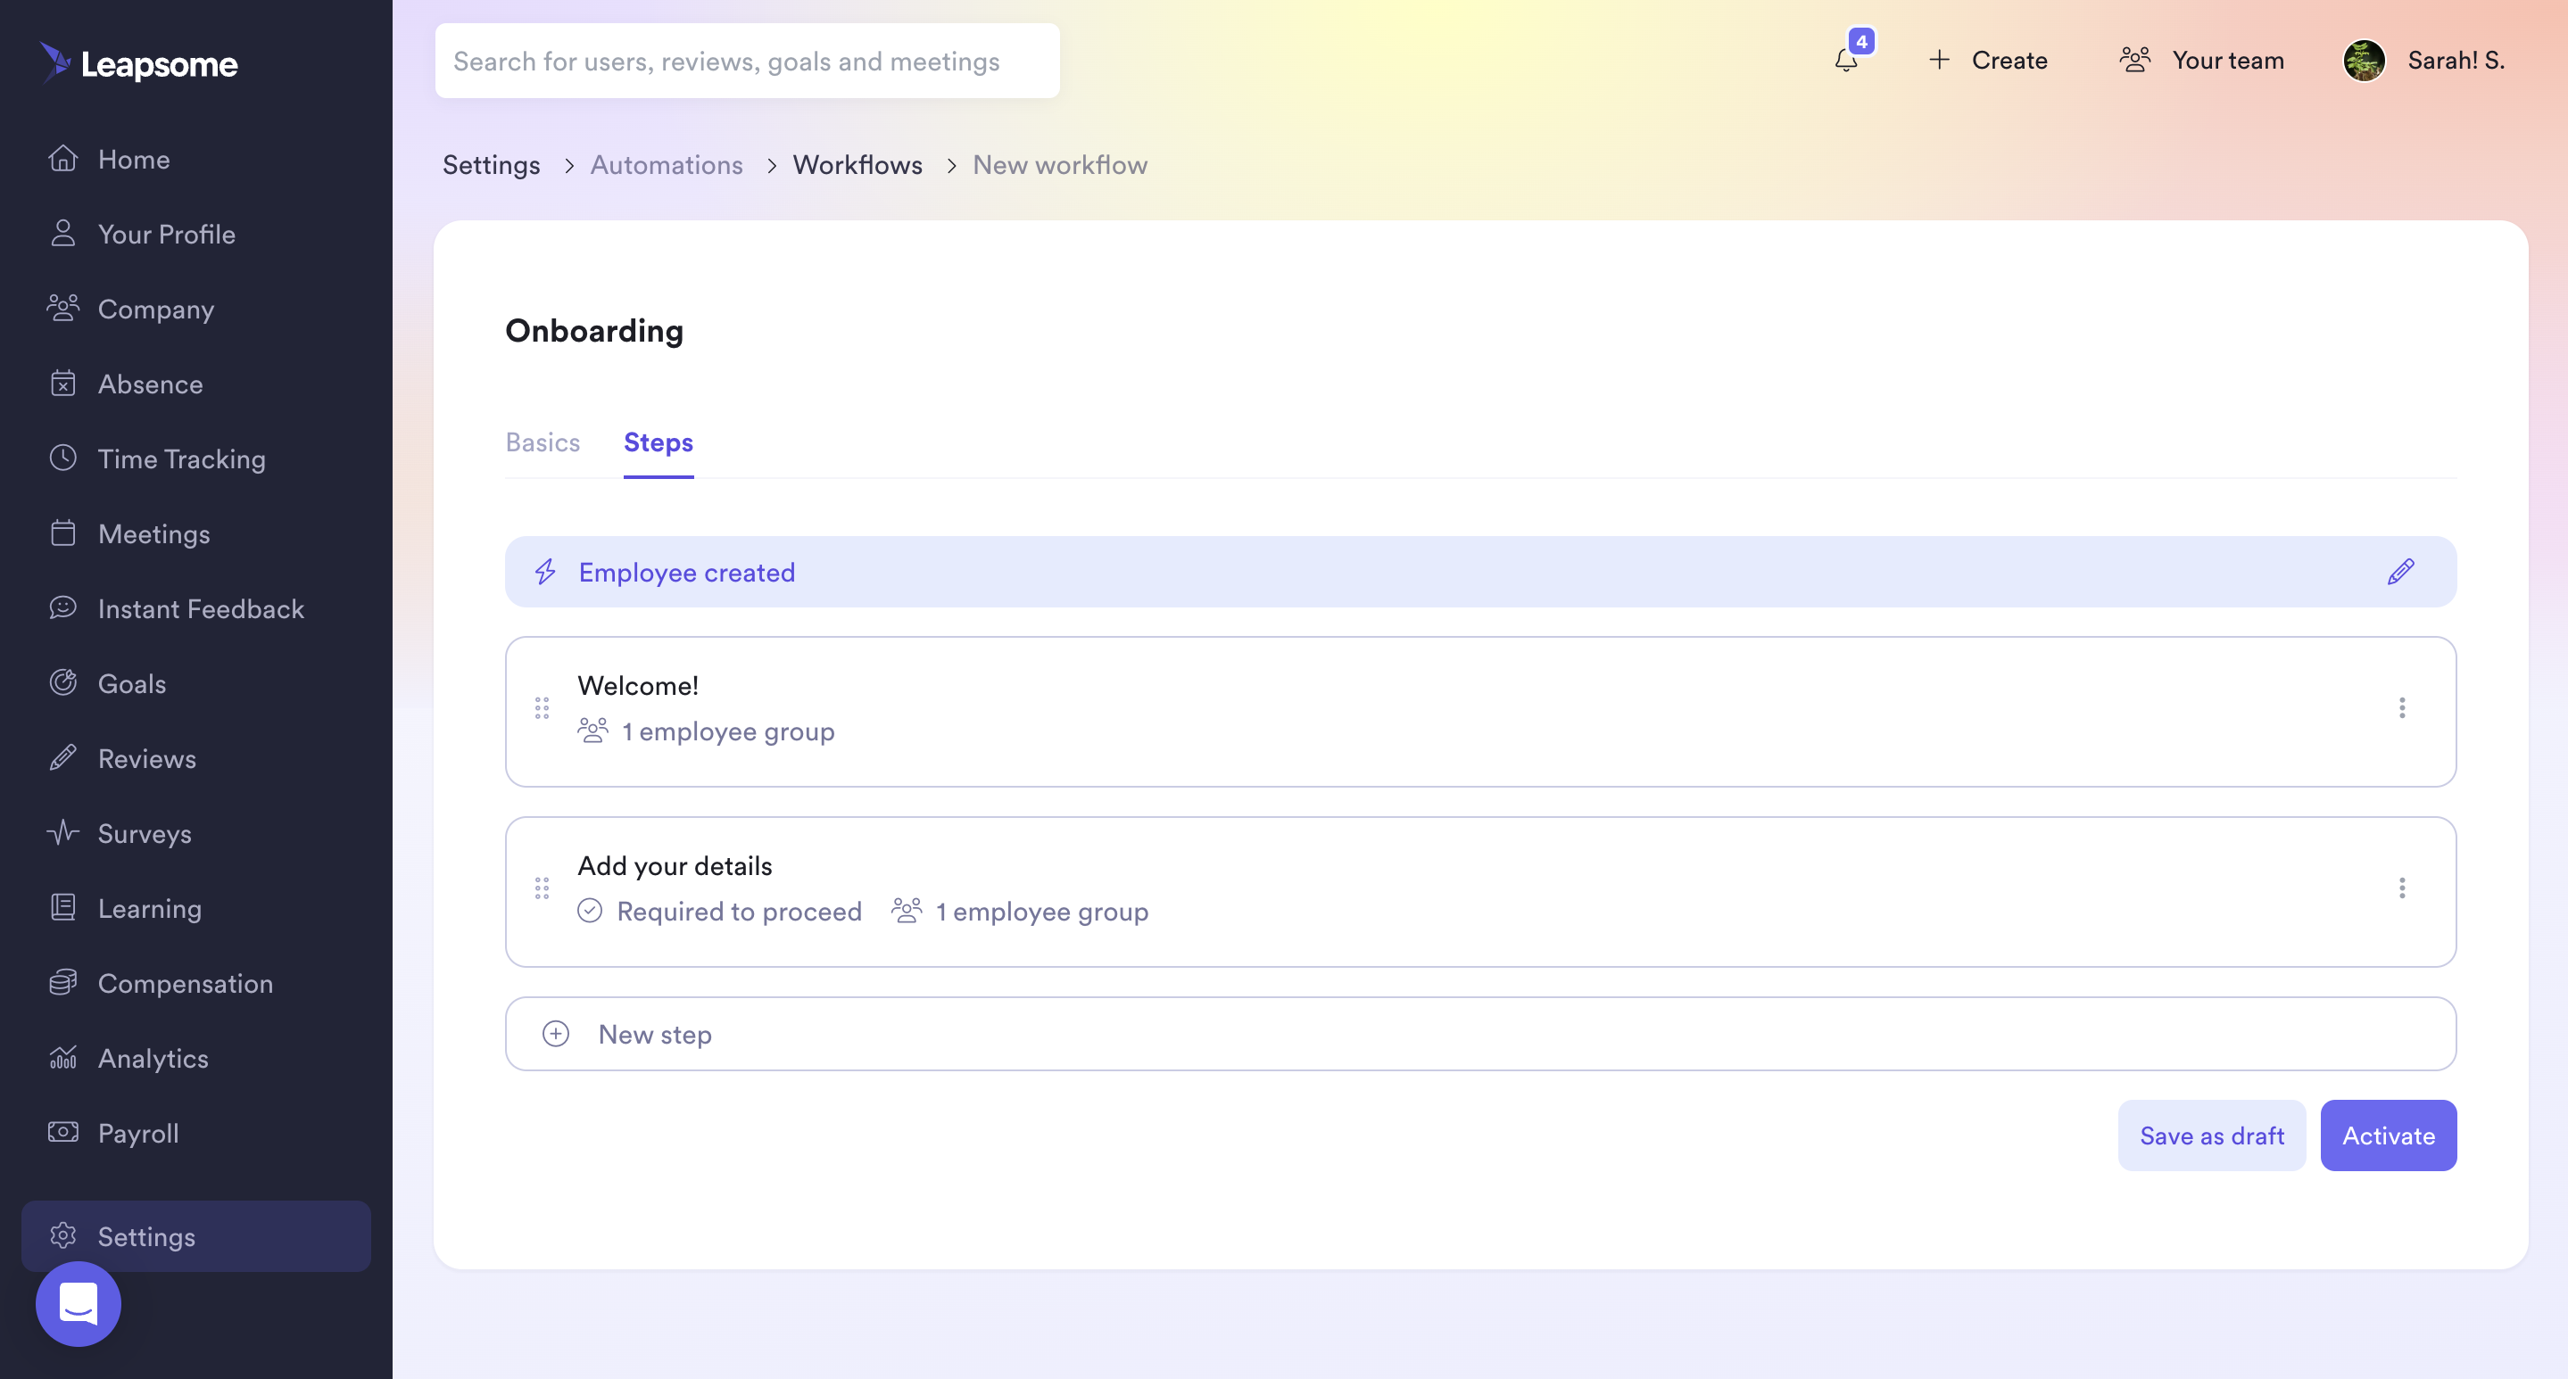Open the Sarah! S. account menu

(2423, 61)
